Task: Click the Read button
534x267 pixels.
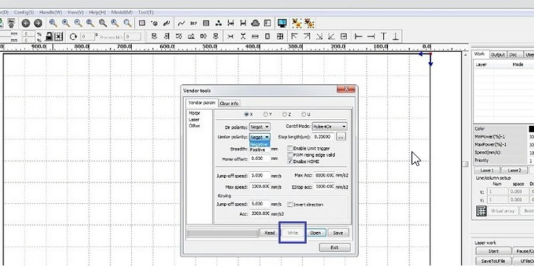Action: click(x=269, y=233)
